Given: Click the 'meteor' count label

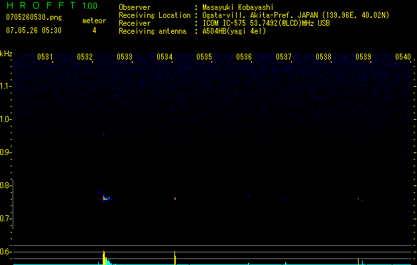Looking at the screenshot, I should (94, 21).
